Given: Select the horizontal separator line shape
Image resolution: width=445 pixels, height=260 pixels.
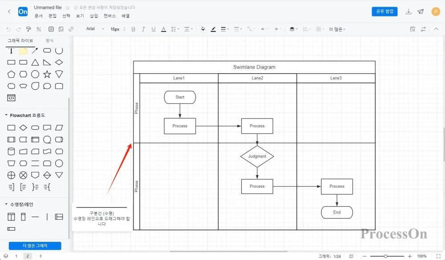Looking at the screenshot, I should [x=35, y=217].
